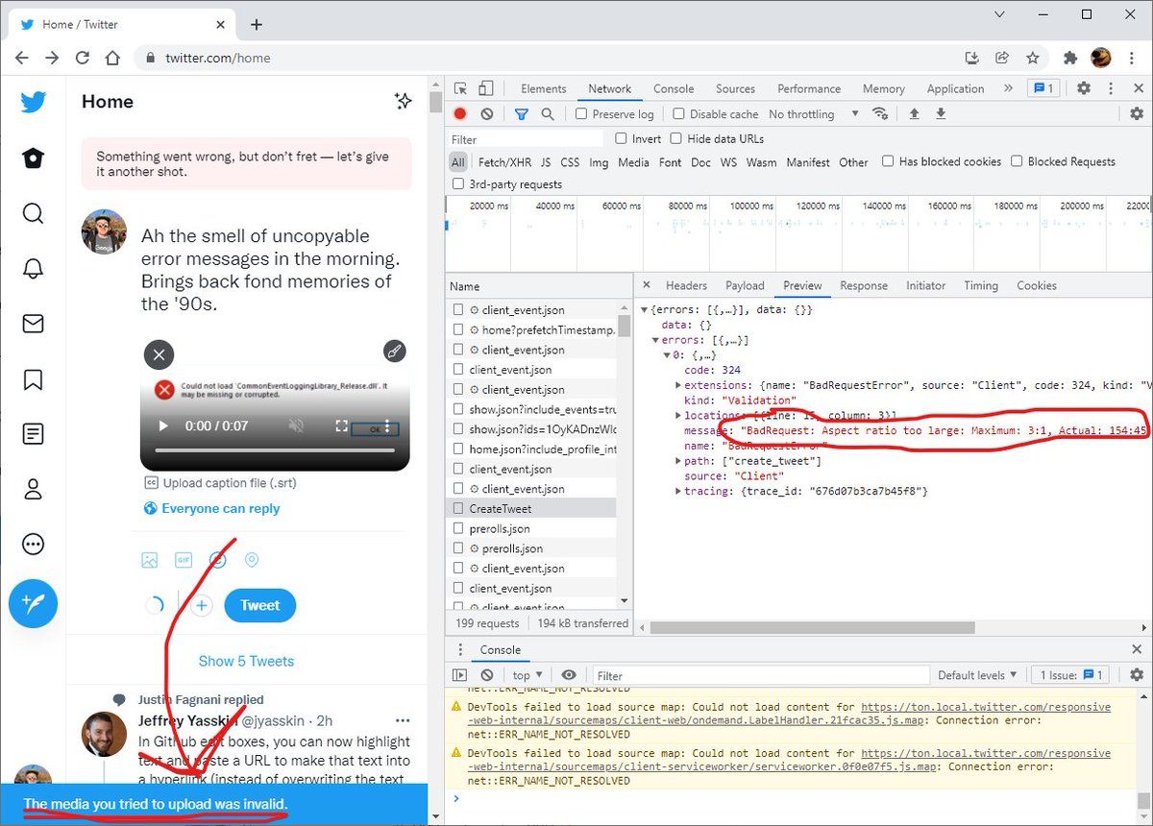Click Show 5 Tweets link

click(246, 661)
